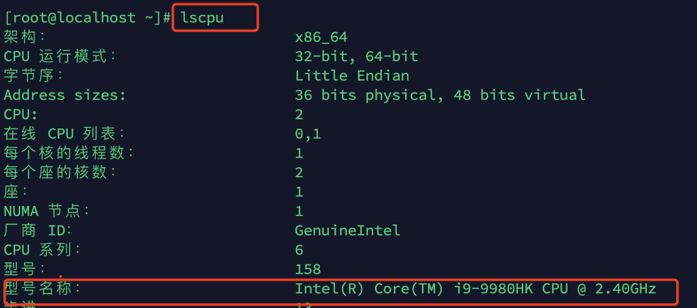The height and width of the screenshot is (308, 697).
Task: Select the 32-bit, 64-bit op-mode value
Action: [356, 56]
